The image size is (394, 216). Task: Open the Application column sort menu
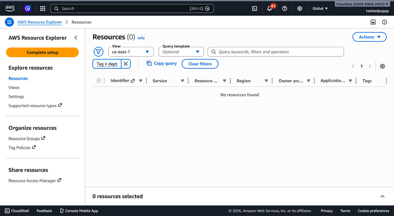click(x=350, y=81)
